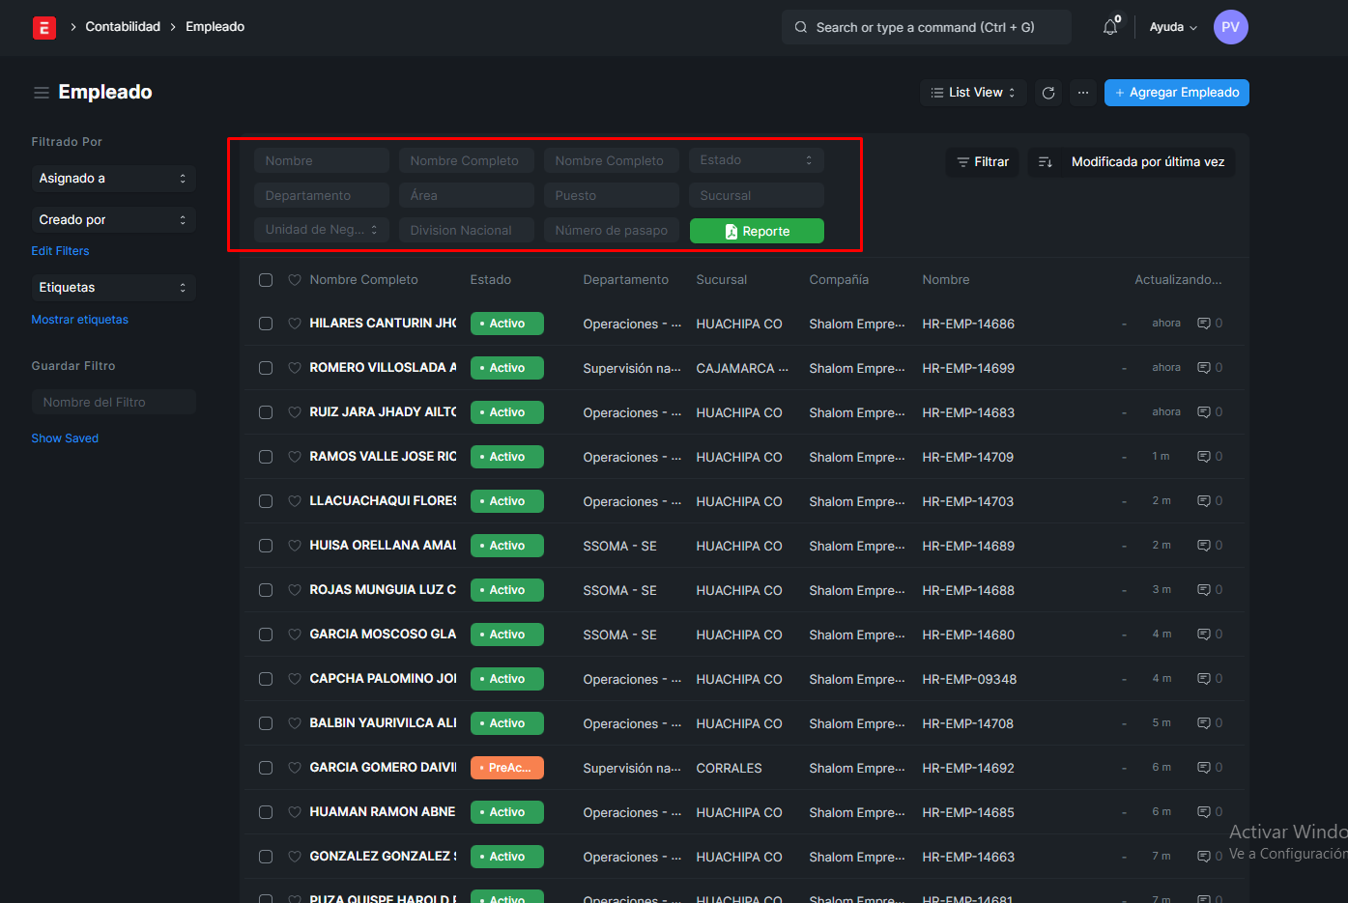This screenshot has width=1348, height=903.
Task: Open the Estado filter dropdown
Action: tap(756, 160)
